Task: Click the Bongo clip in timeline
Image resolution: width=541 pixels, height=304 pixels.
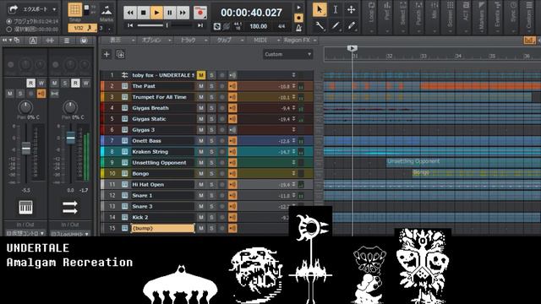Action: point(476,173)
